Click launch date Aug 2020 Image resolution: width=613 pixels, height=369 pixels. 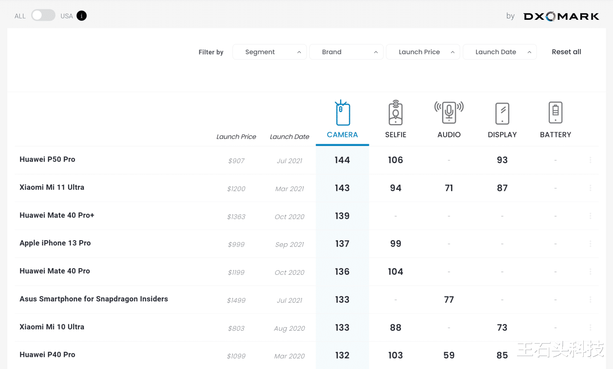290,328
